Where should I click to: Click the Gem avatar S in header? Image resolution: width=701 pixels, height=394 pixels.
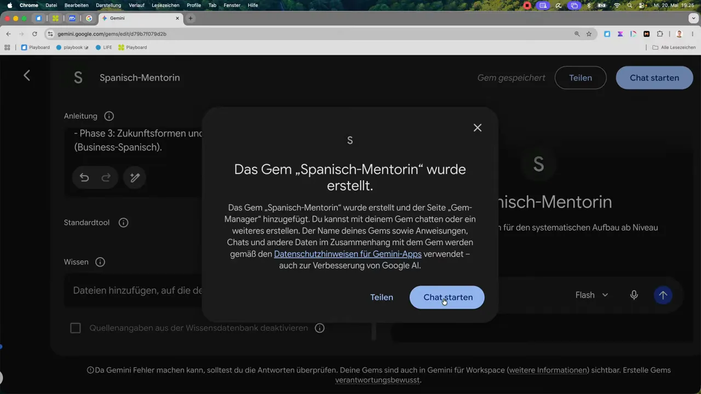(x=78, y=78)
